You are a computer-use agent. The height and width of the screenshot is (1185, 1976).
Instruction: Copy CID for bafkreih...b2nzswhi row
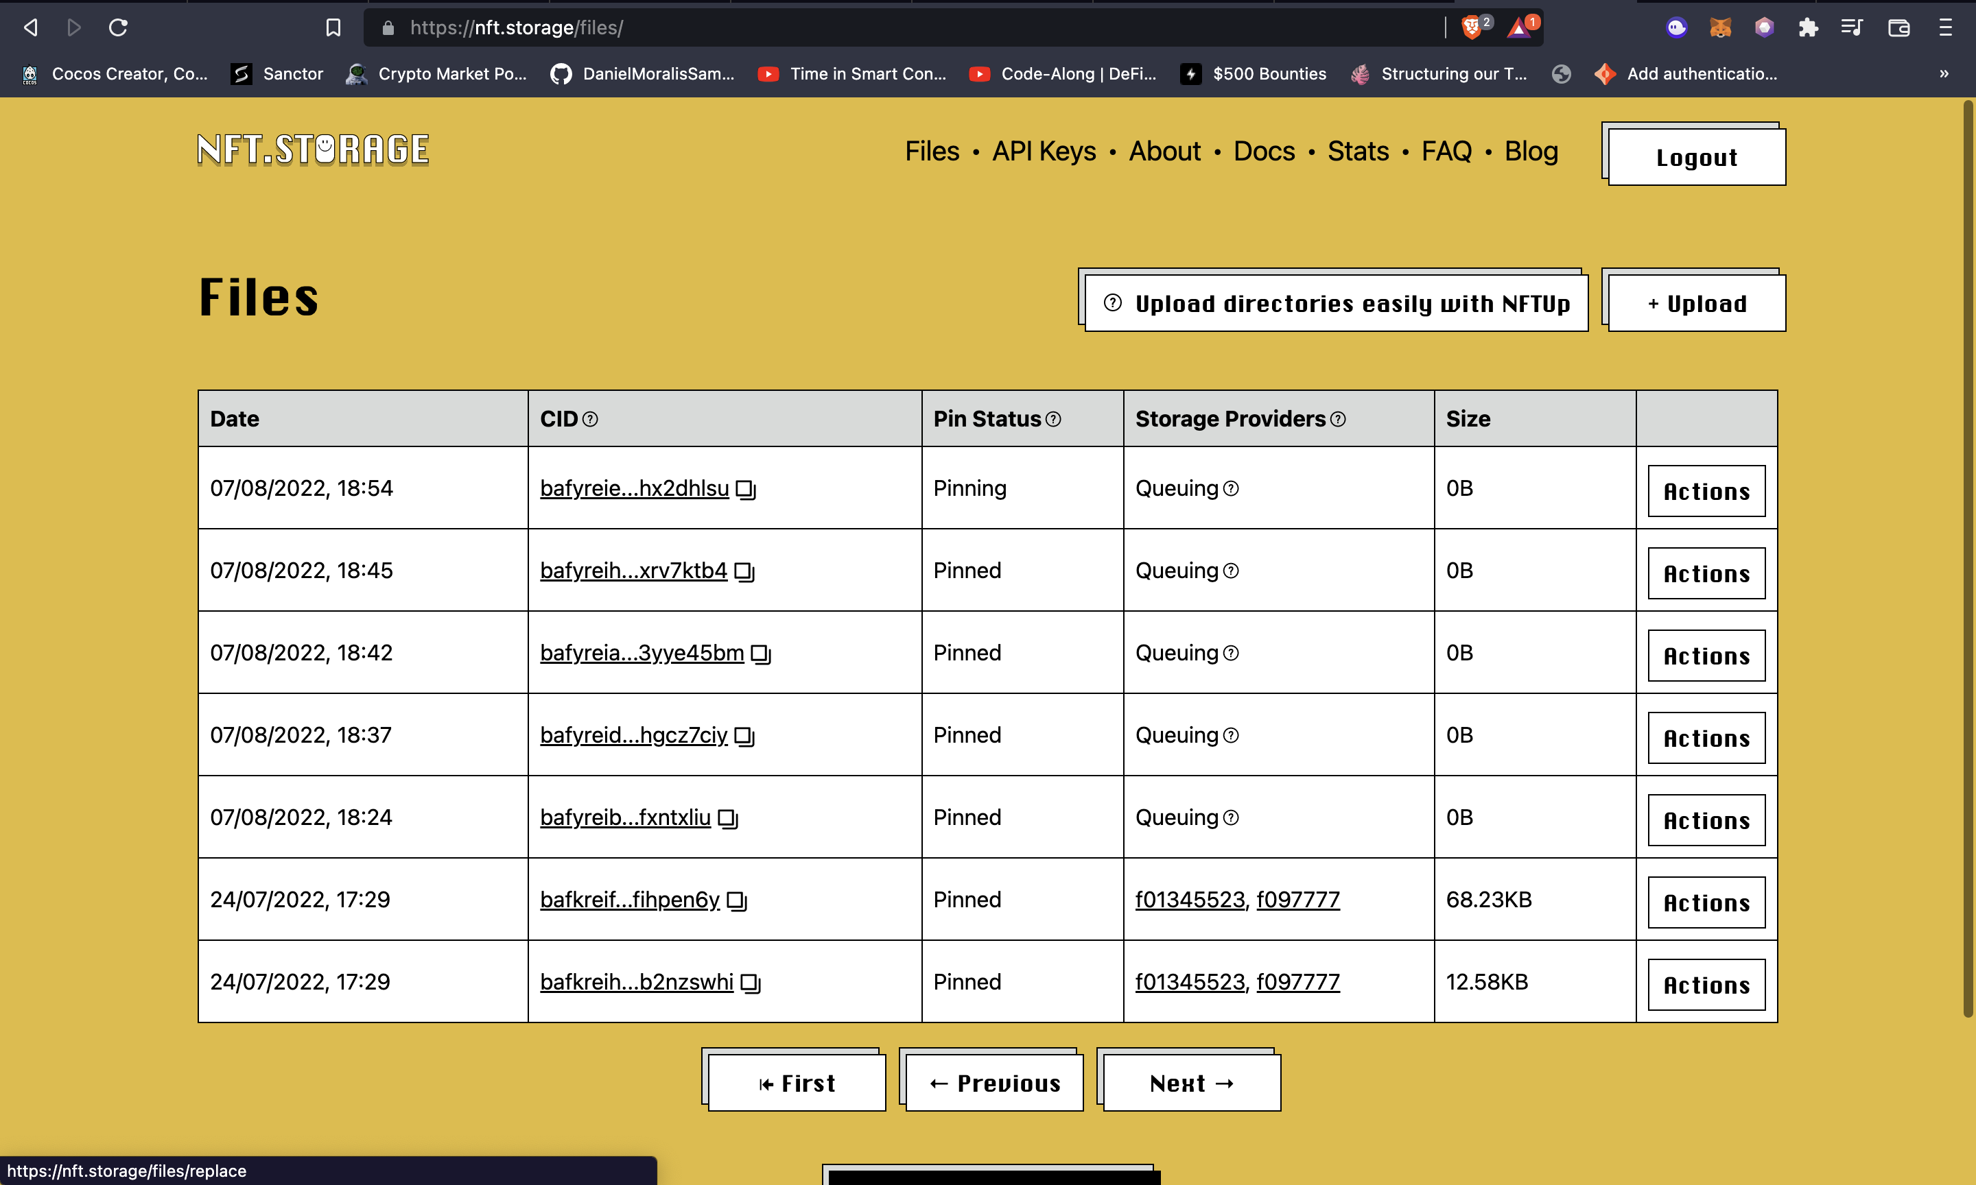pyautogui.click(x=750, y=983)
